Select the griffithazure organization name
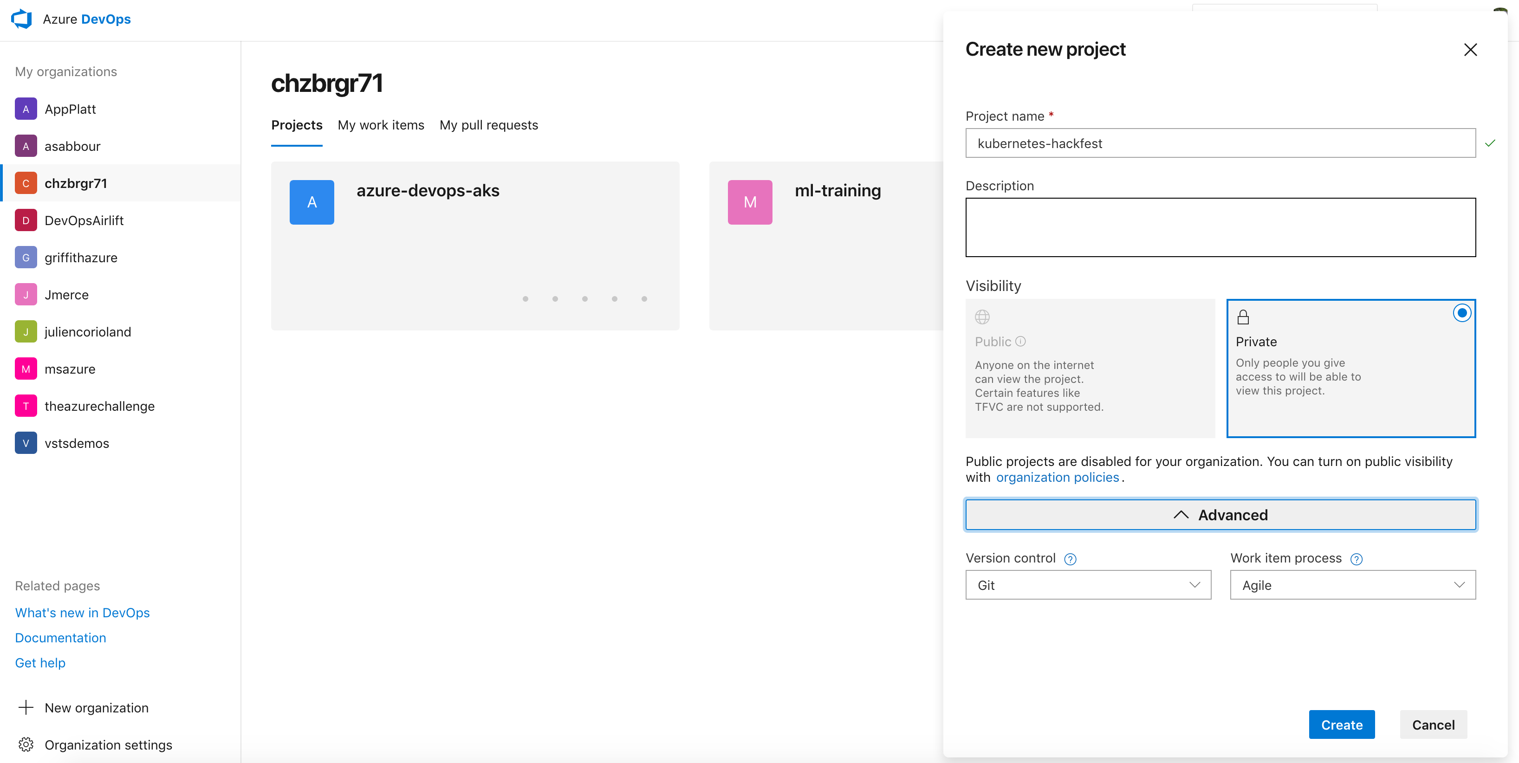Image resolution: width=1519 pixels, height=763 pixels. tap(81, 258)
